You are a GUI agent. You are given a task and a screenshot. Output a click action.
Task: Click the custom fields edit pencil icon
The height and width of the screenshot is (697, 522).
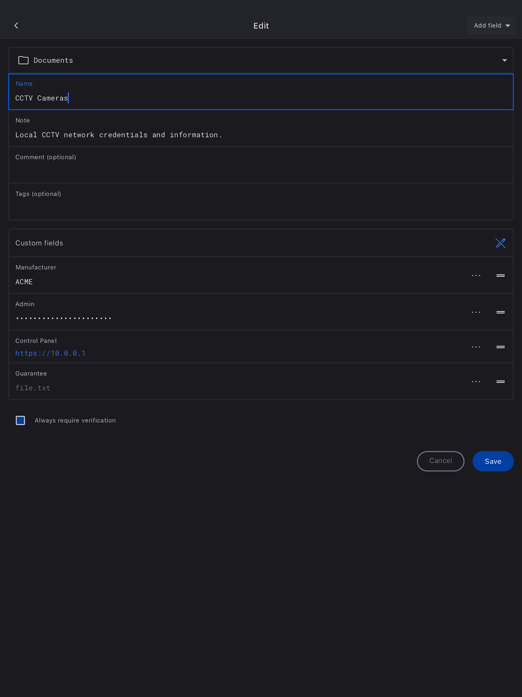[500, 243]
